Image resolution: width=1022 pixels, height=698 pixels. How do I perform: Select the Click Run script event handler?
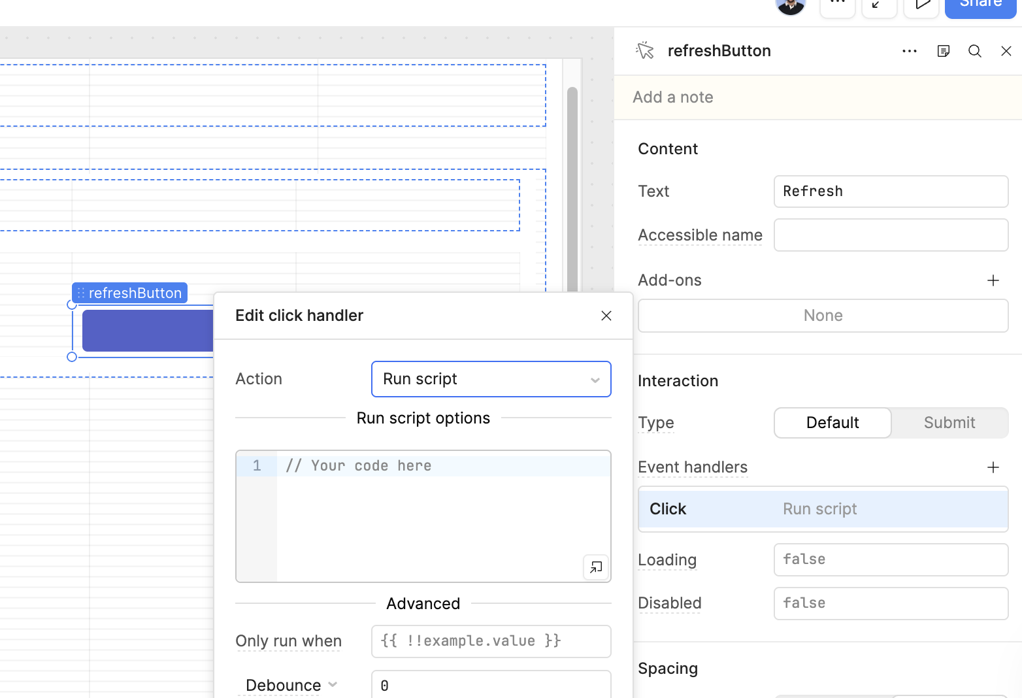822,509
